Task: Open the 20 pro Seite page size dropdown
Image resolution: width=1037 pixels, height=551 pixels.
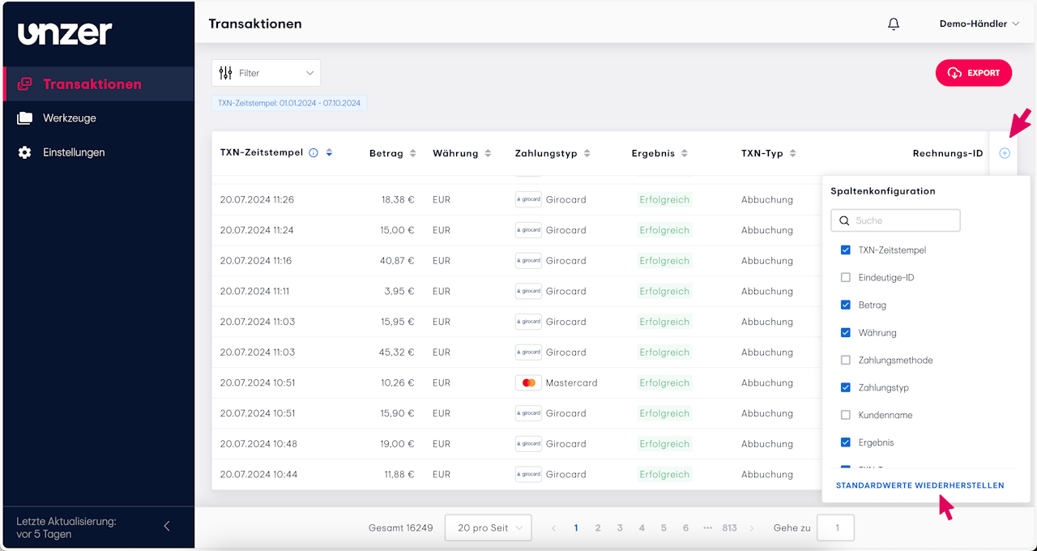Action: pyautogui.click(x=489, y=528)
